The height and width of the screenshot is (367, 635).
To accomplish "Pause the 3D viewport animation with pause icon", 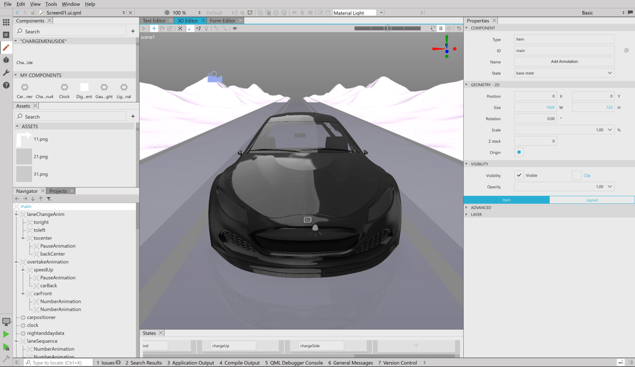I will (441, 28).
